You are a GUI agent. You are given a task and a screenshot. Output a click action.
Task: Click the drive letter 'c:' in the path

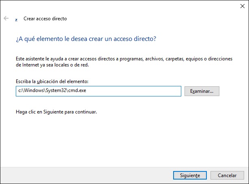point(20,91)
